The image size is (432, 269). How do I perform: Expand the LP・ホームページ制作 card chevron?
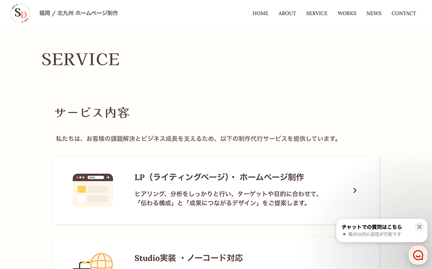point(355,190)
